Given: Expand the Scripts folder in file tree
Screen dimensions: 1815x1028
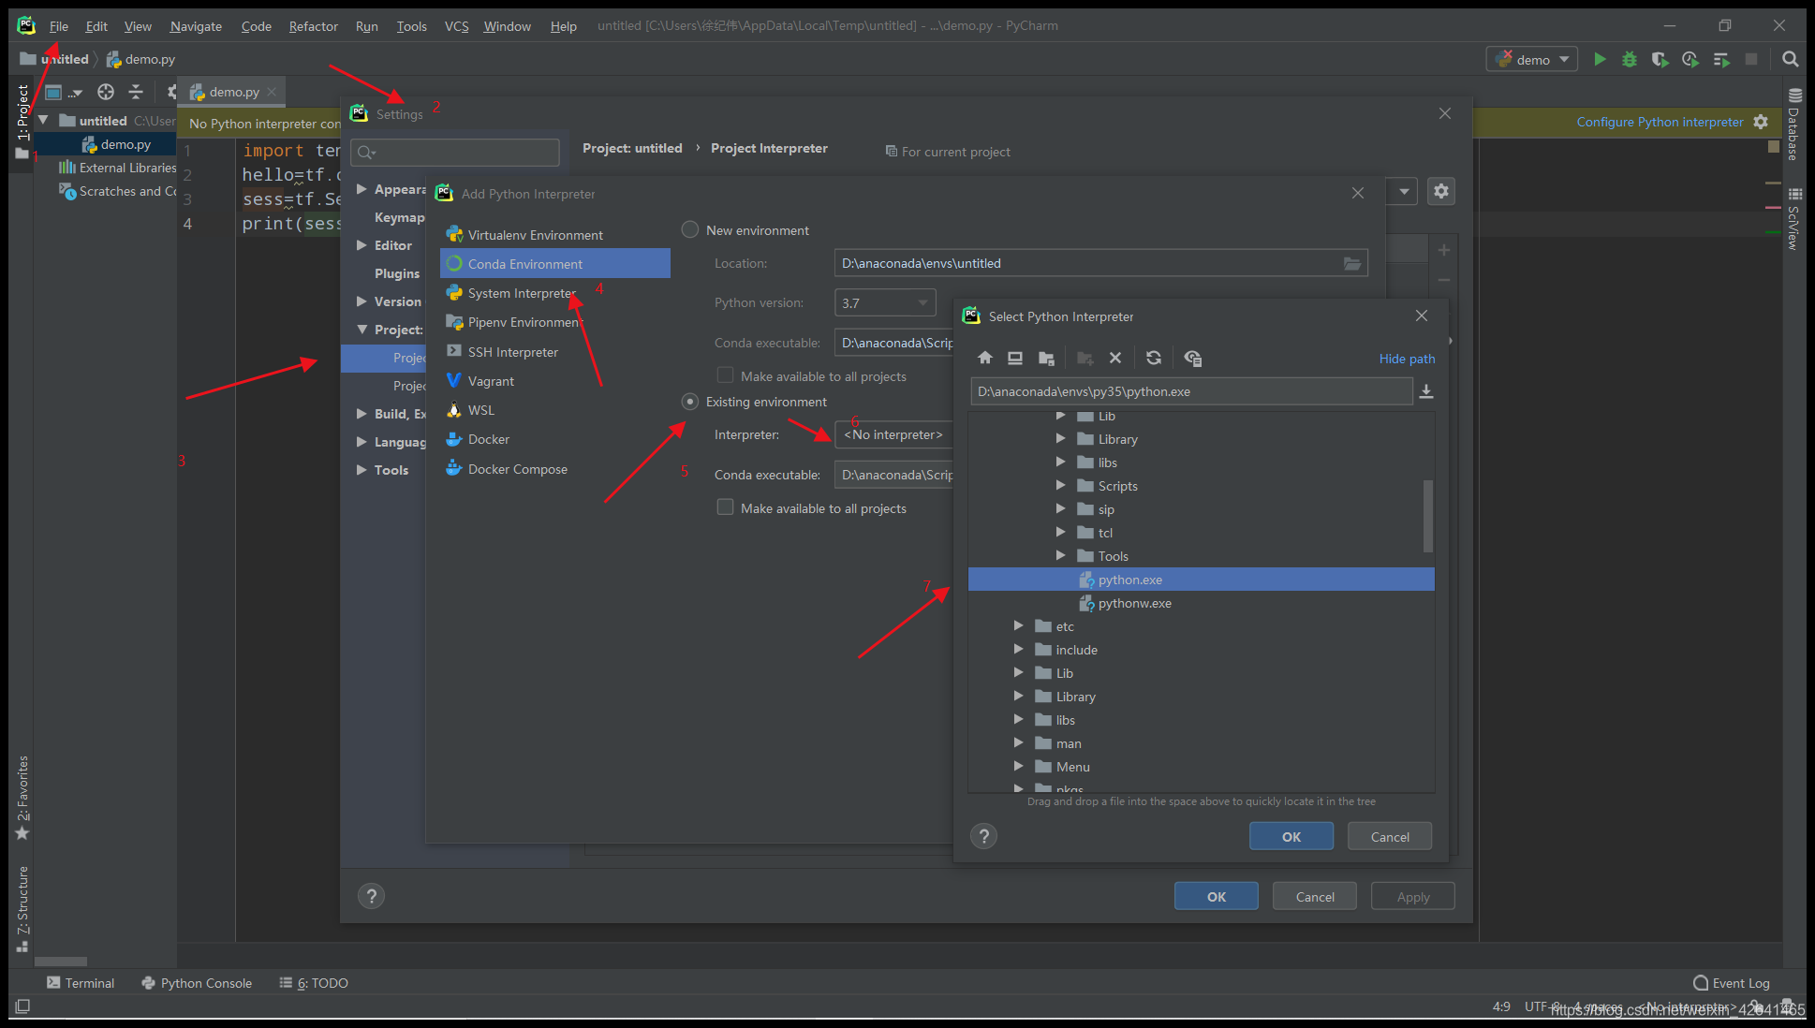Looking at the screenshot, I should (1060, 485).
